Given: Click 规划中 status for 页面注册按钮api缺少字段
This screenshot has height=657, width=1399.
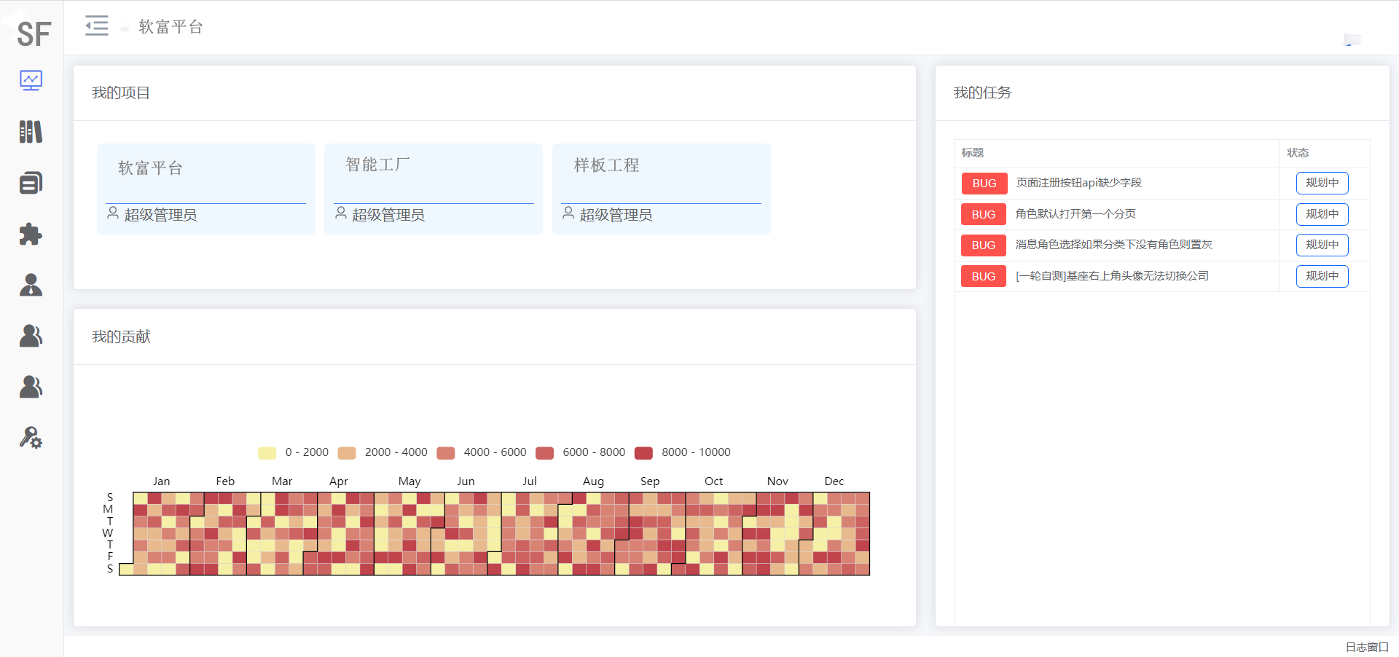Looking at the screenshot, I should pyautogui.click(x=1322, y=183).
